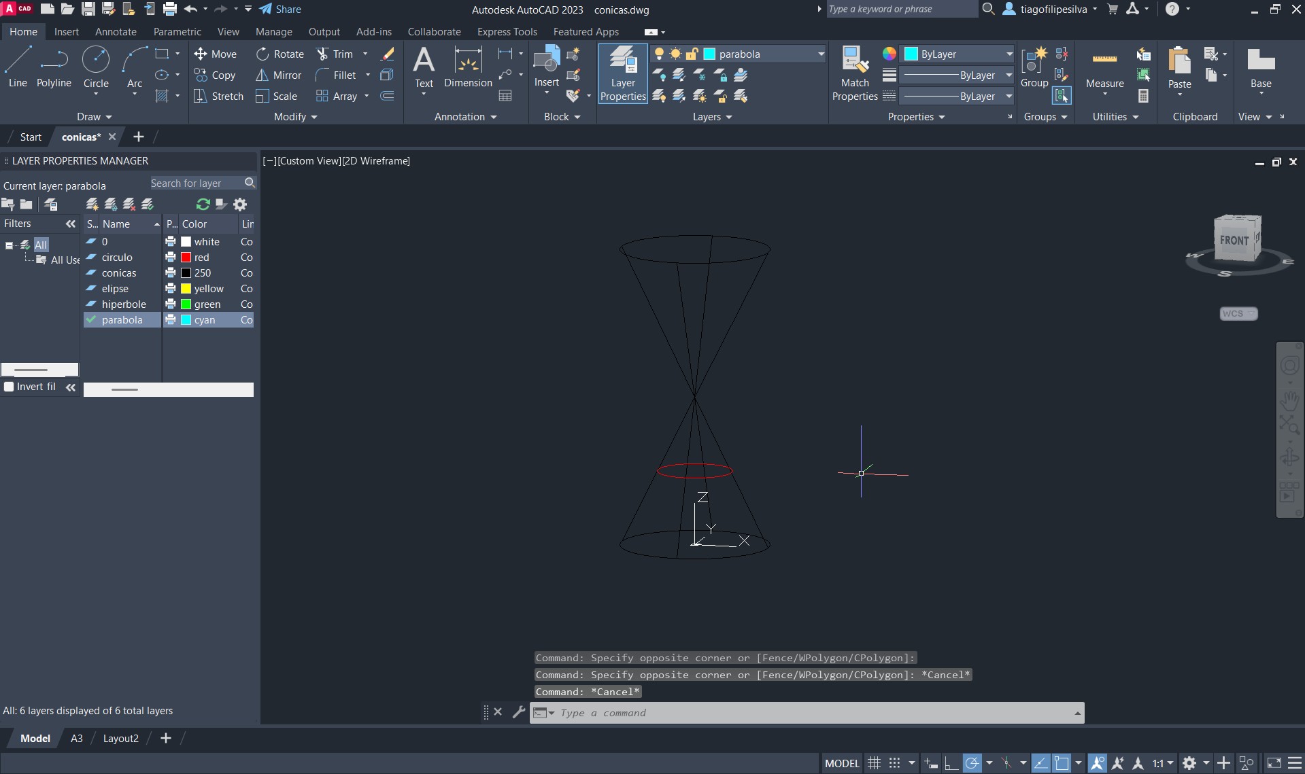
Task: Open the A3 layout tab
Action: click(77, 738)
